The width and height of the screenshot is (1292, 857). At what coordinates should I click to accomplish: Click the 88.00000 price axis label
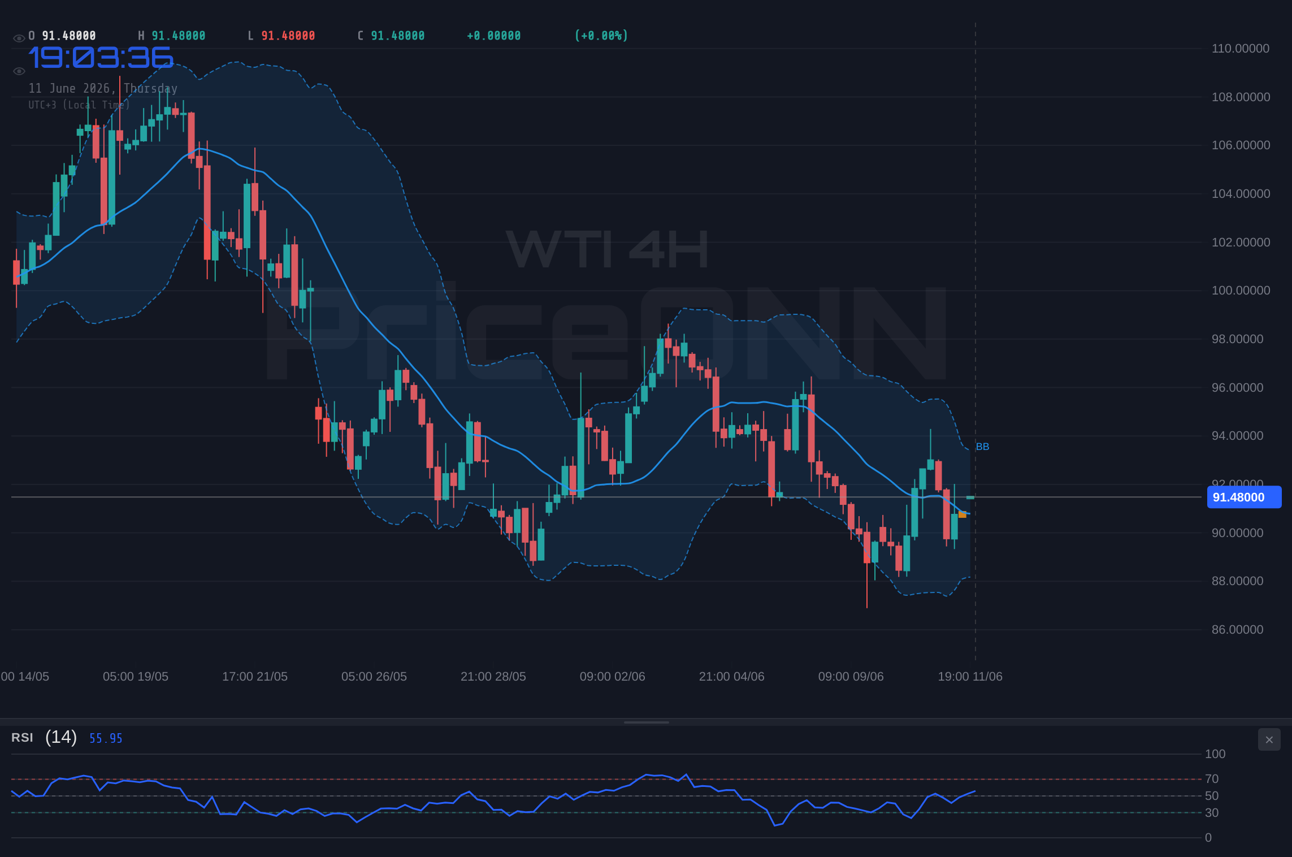coord(1237,581)
